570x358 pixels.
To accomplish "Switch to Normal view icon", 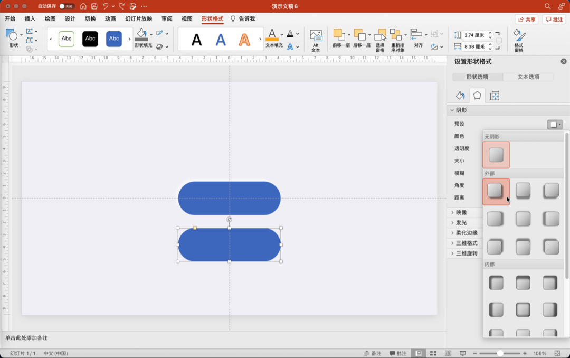I will pyautogui.click(x=419, y=353).
